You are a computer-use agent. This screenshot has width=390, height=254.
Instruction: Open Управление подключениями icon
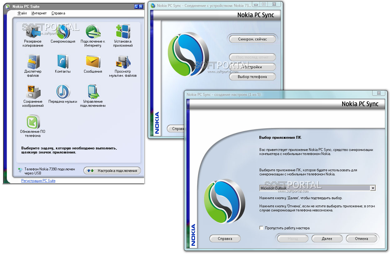(x=93, y=92)
